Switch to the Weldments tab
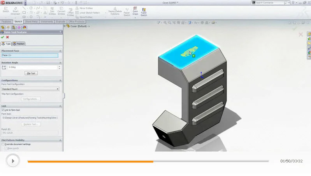 tap(47, 22)
